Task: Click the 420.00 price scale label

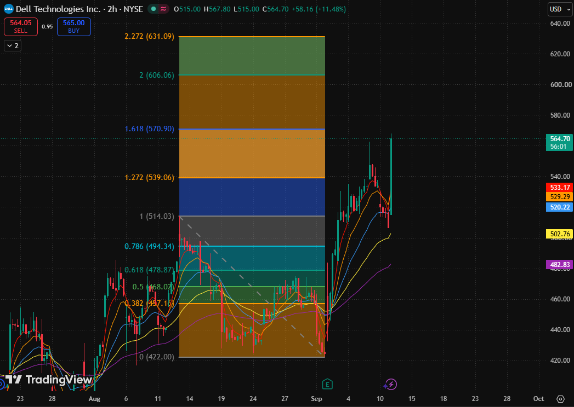Action: point(560,361)
